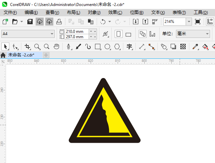Toggle the rulers display icon

[210, 22]
